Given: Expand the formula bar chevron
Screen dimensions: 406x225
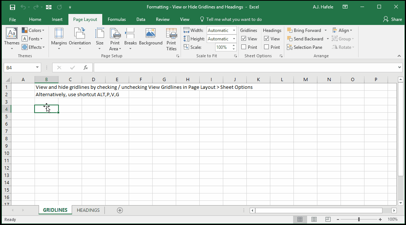Looking at the screenshot, I should pyautogui.click(x=399, y=68).
